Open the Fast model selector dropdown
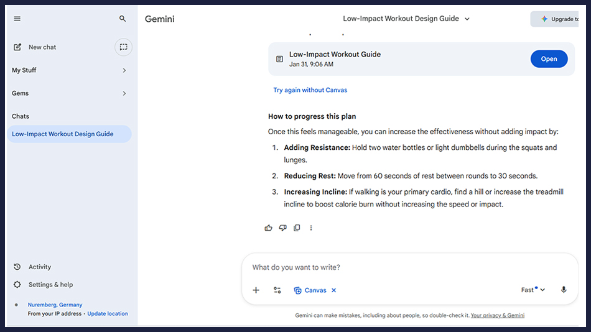This screenshot has width=591, height=332. click(x=533, y=290)
